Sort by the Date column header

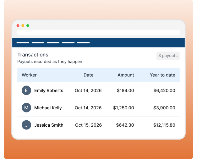coord(89,75)
